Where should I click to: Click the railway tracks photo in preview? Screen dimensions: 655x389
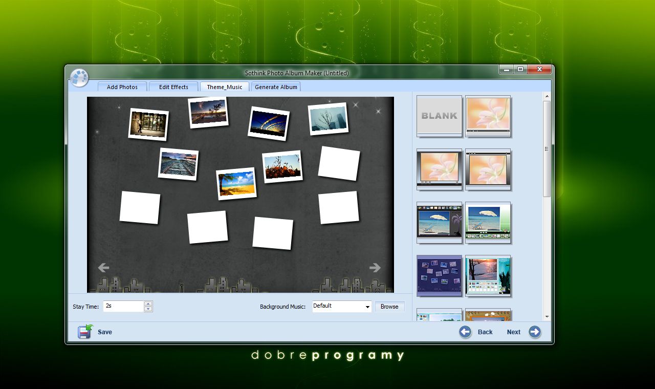[x=178, y=164]
